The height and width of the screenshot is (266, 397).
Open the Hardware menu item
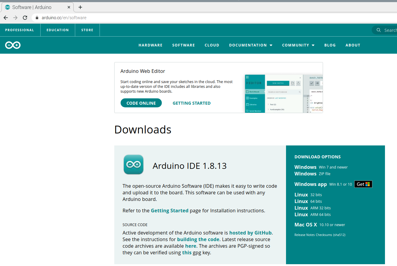point(150,45)
